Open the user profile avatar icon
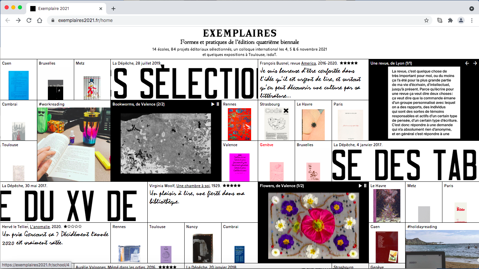 tap(461, 20)
